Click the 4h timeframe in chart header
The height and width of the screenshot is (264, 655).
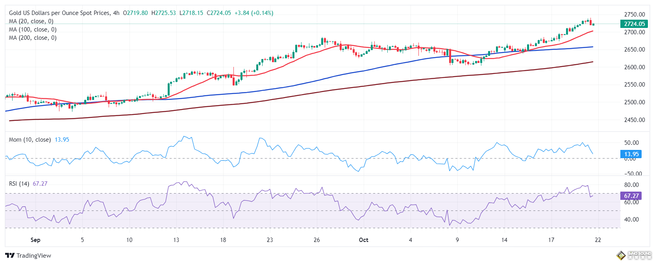(x=116, y=13)
